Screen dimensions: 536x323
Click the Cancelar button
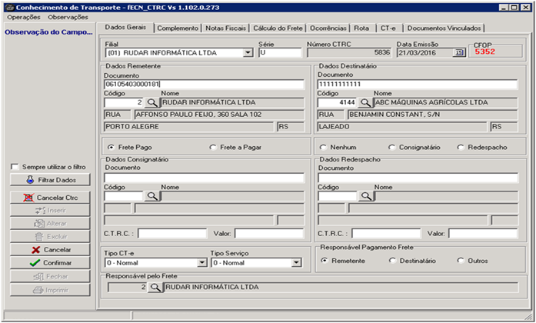click(x=50, y=249)
